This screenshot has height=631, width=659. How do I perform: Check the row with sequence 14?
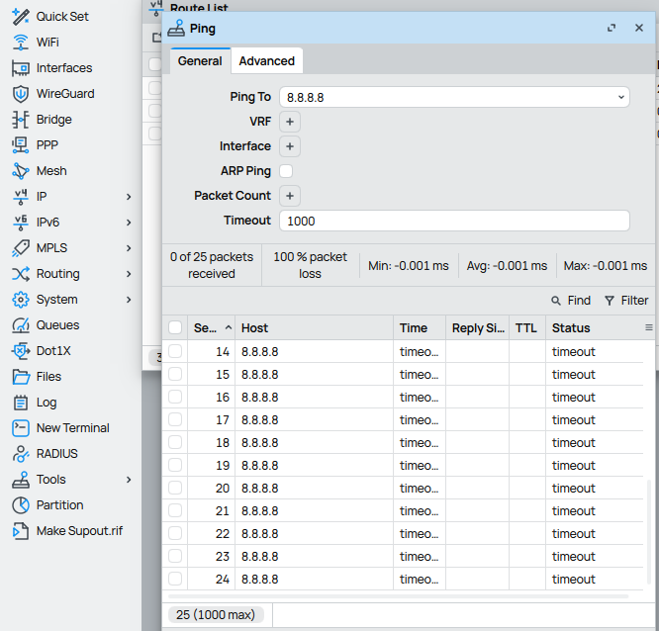pyautogui.click(x=175, y=351)
